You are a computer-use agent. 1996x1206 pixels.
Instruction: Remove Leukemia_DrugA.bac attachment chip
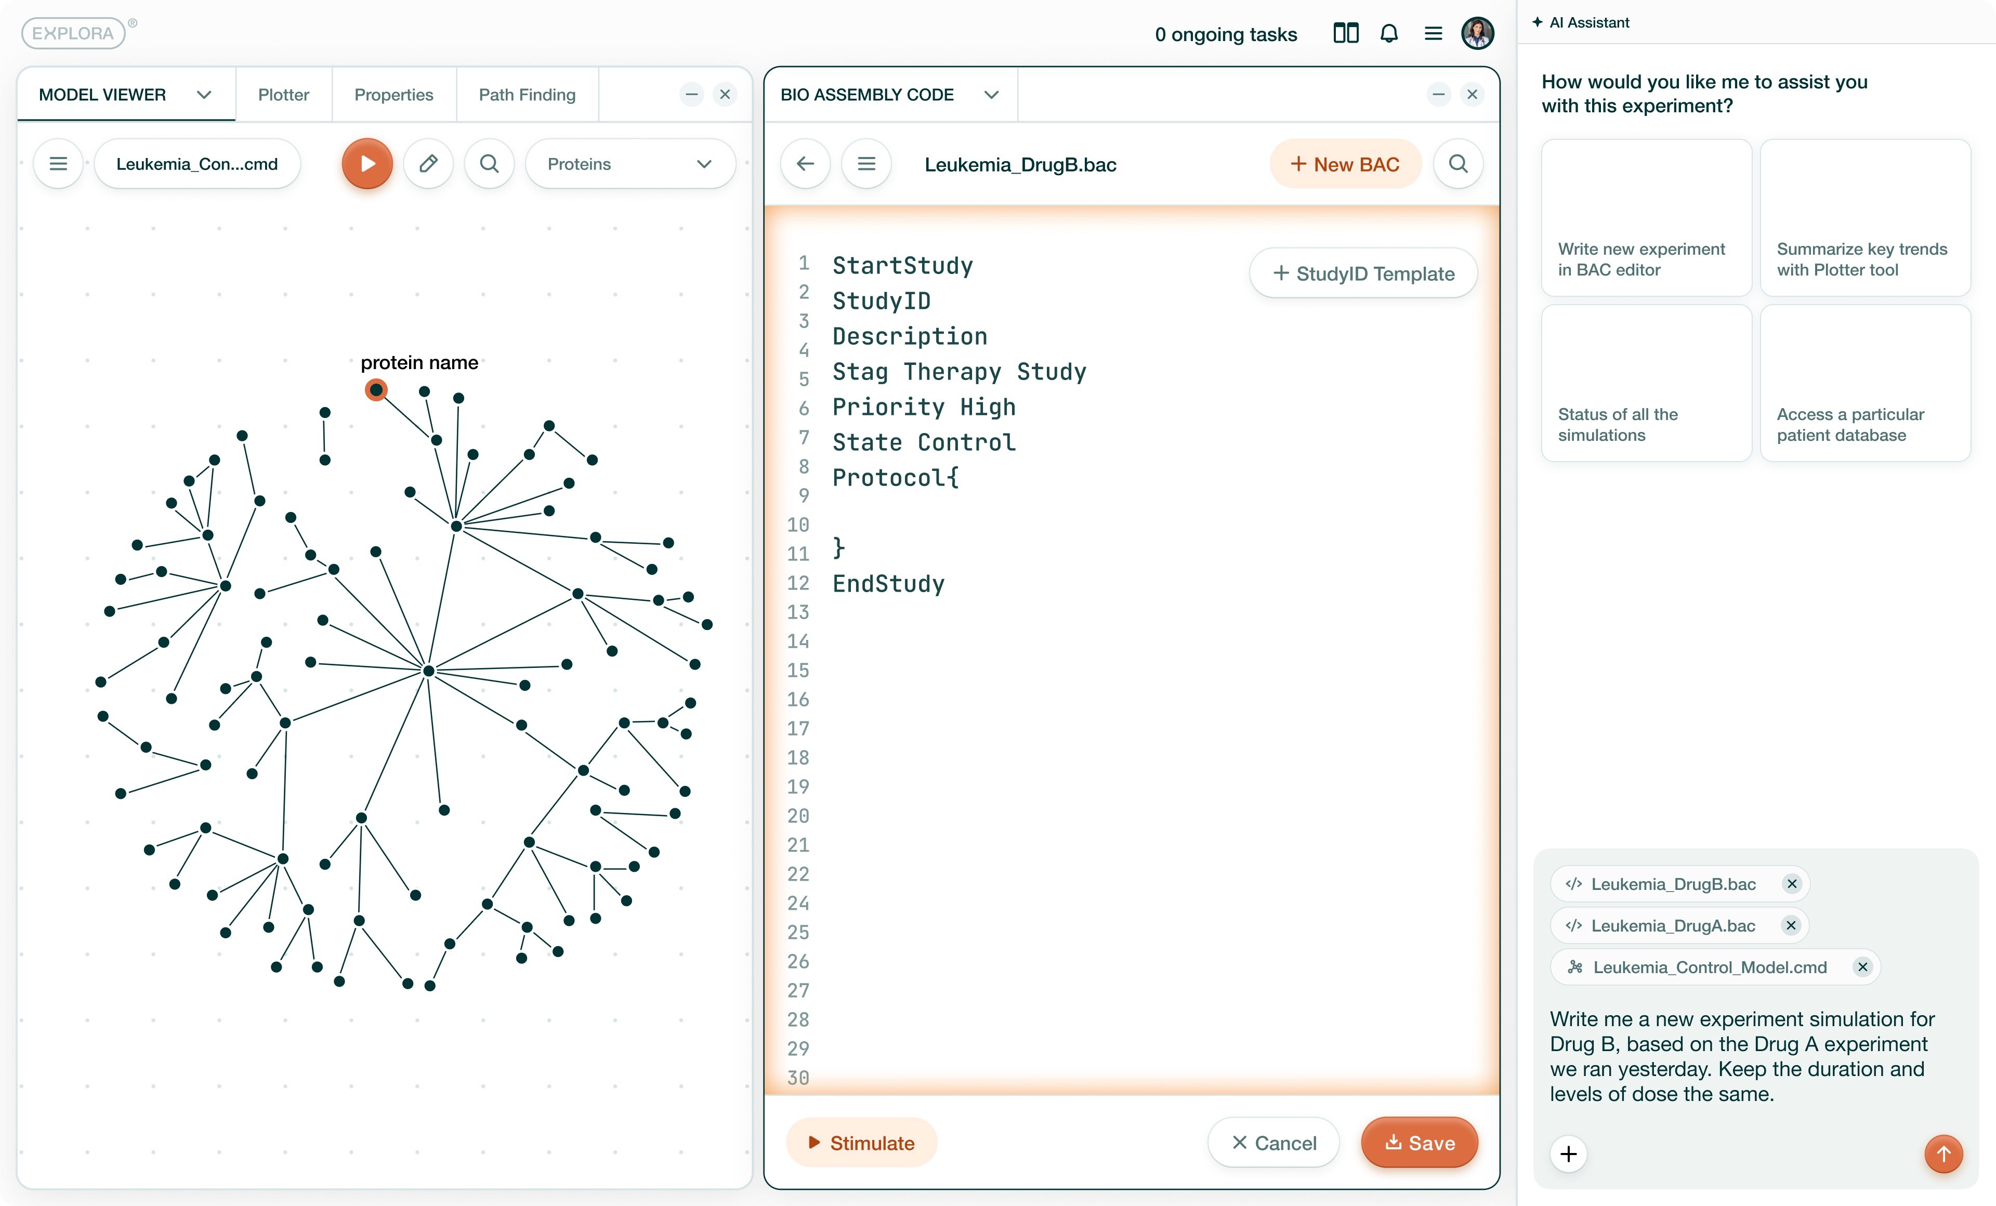[1791, 925]
